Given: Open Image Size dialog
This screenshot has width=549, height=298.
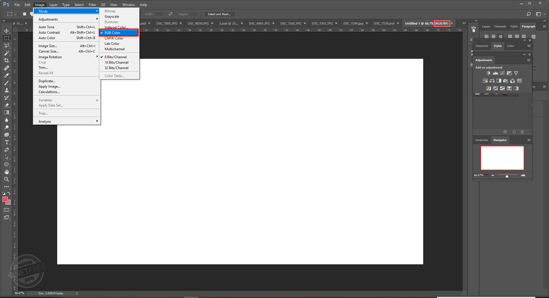Looking at the screenshot, I should (67, 46).
